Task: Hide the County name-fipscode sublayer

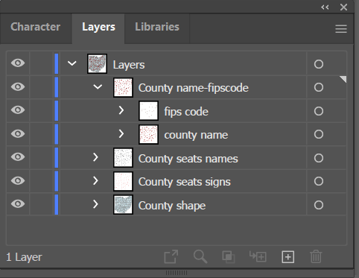Action: click(18, 86)
